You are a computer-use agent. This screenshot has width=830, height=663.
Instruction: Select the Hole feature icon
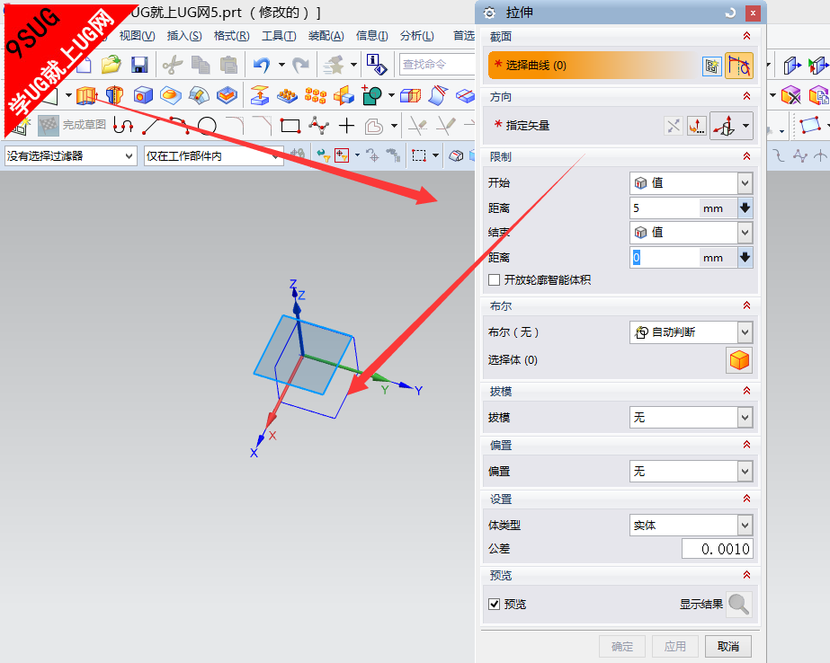coord(143,95)
